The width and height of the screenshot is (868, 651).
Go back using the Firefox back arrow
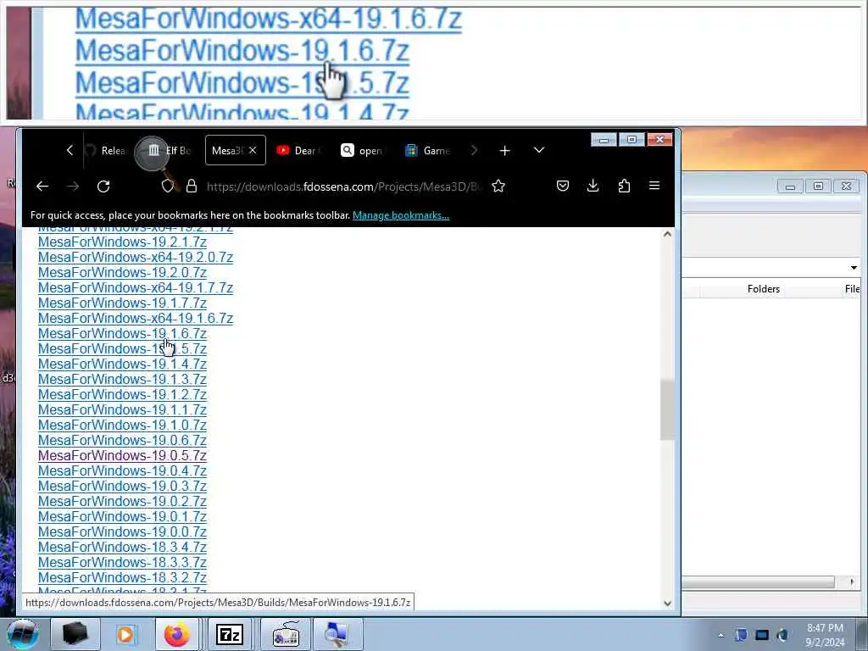(42, 186)
